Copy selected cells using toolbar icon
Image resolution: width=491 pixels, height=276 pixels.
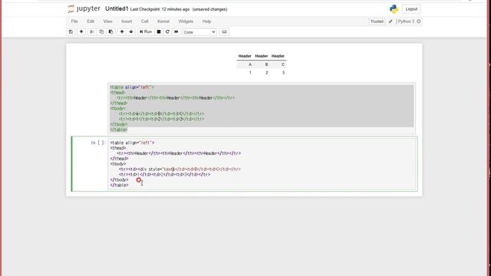(x=101, y=32)
